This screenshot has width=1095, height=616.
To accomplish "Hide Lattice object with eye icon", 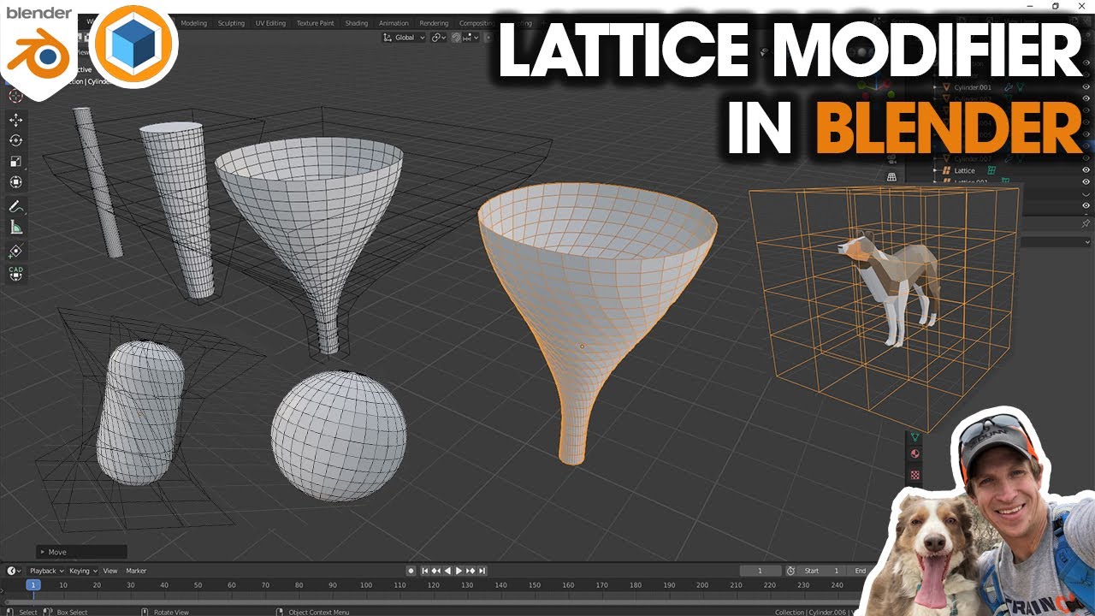I will (x=1086, y=170).
